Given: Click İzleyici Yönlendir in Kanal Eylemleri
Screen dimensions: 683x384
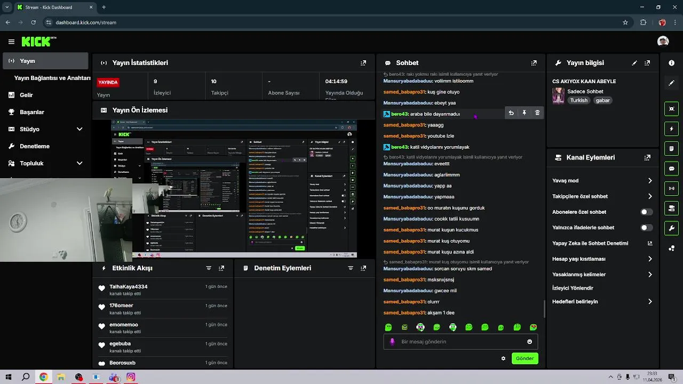Looking at the screenshot, I should pos(573,288).
